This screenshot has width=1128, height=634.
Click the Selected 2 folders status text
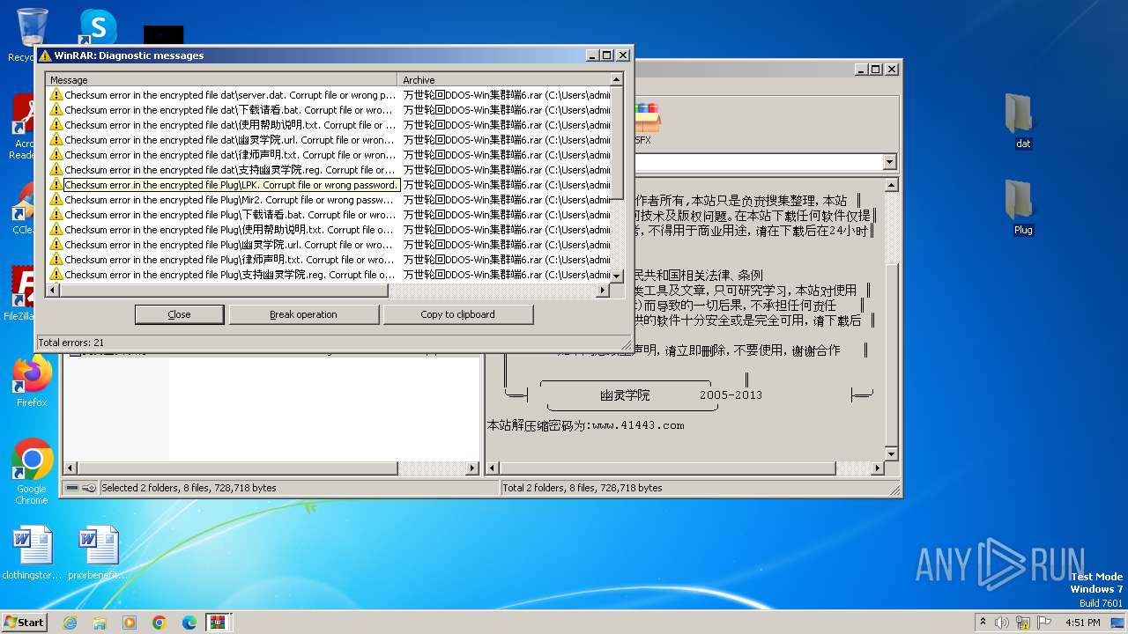189,488
